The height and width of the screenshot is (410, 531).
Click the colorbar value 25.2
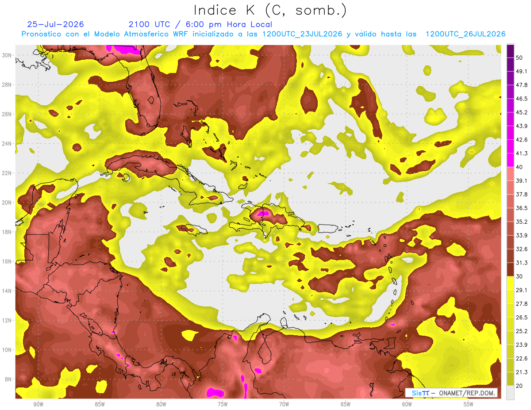(x=522, y=331)
